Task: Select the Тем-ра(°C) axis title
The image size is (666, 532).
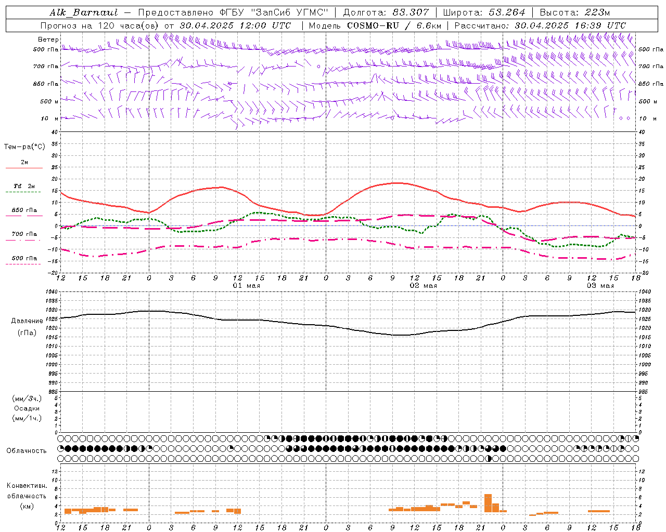Action: tap(24, 147)
